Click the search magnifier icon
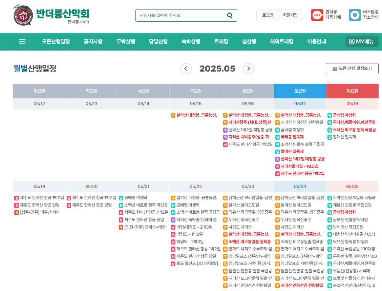Viewport: 382px width, 291px height. point(230,15)
